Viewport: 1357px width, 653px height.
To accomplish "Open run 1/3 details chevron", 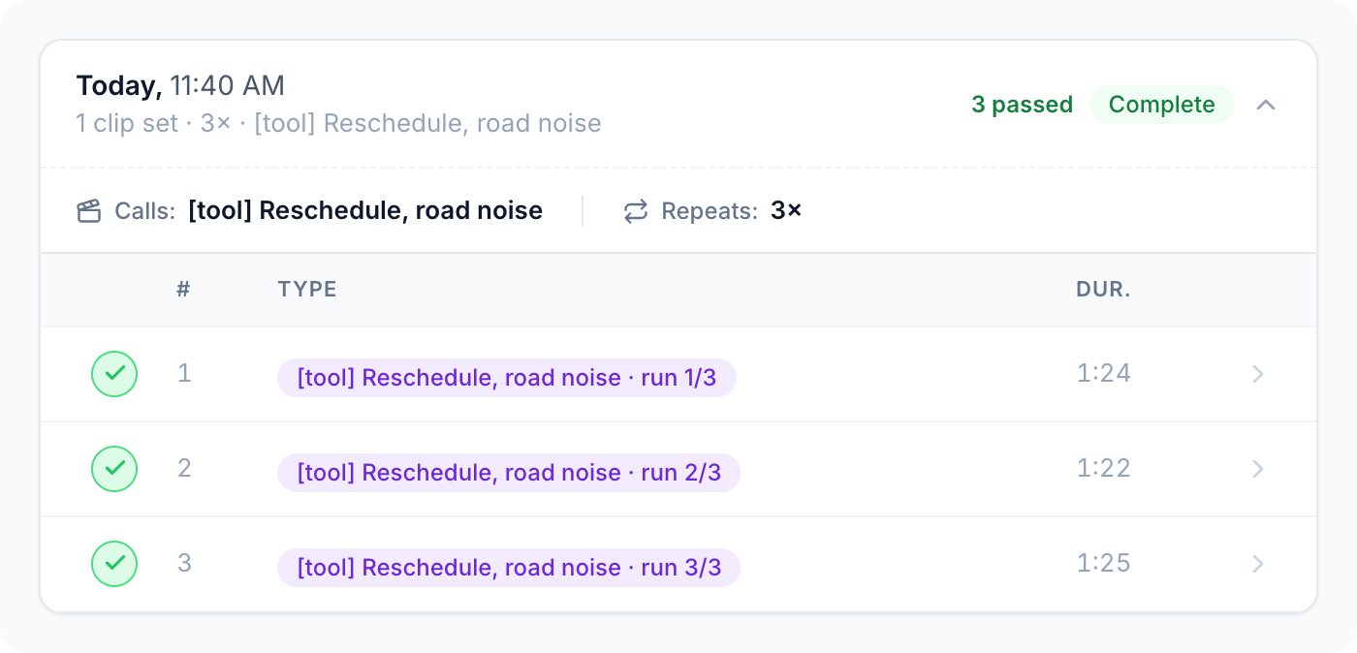I will (1257, 374).
